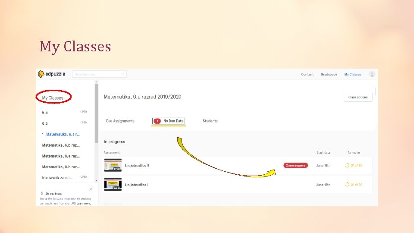This screenshot has width=414, height=233.
Task: Switch to Students tab
Action: (x=210, y=121)
